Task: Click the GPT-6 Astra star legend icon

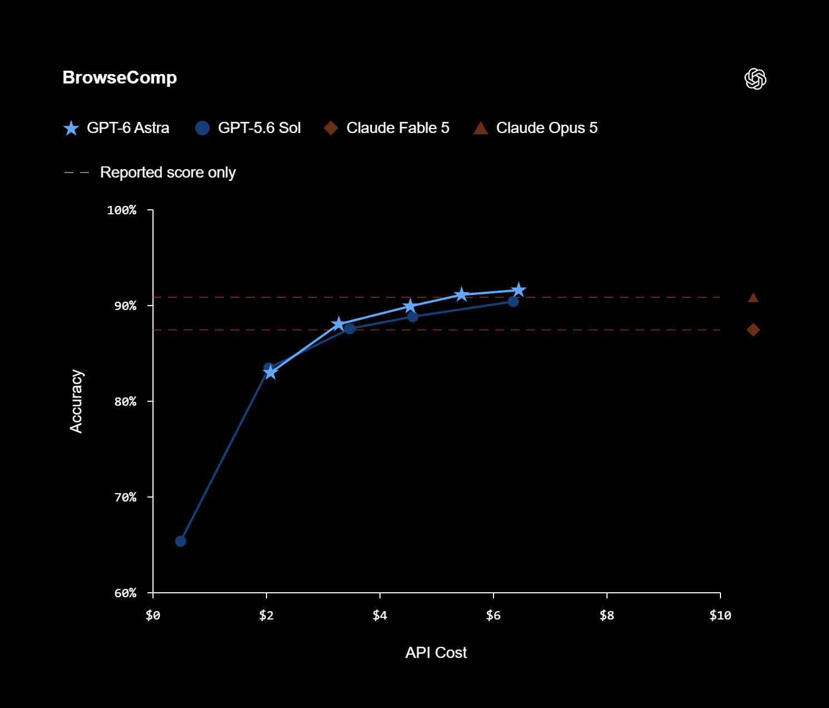Action: pyautogui.click(x=71, y=129)
